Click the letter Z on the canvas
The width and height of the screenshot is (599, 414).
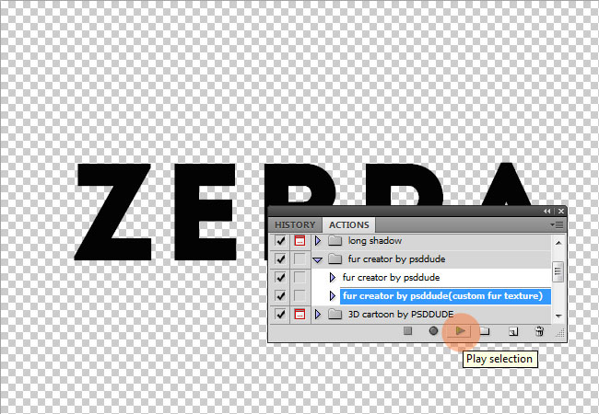point(113,212)
